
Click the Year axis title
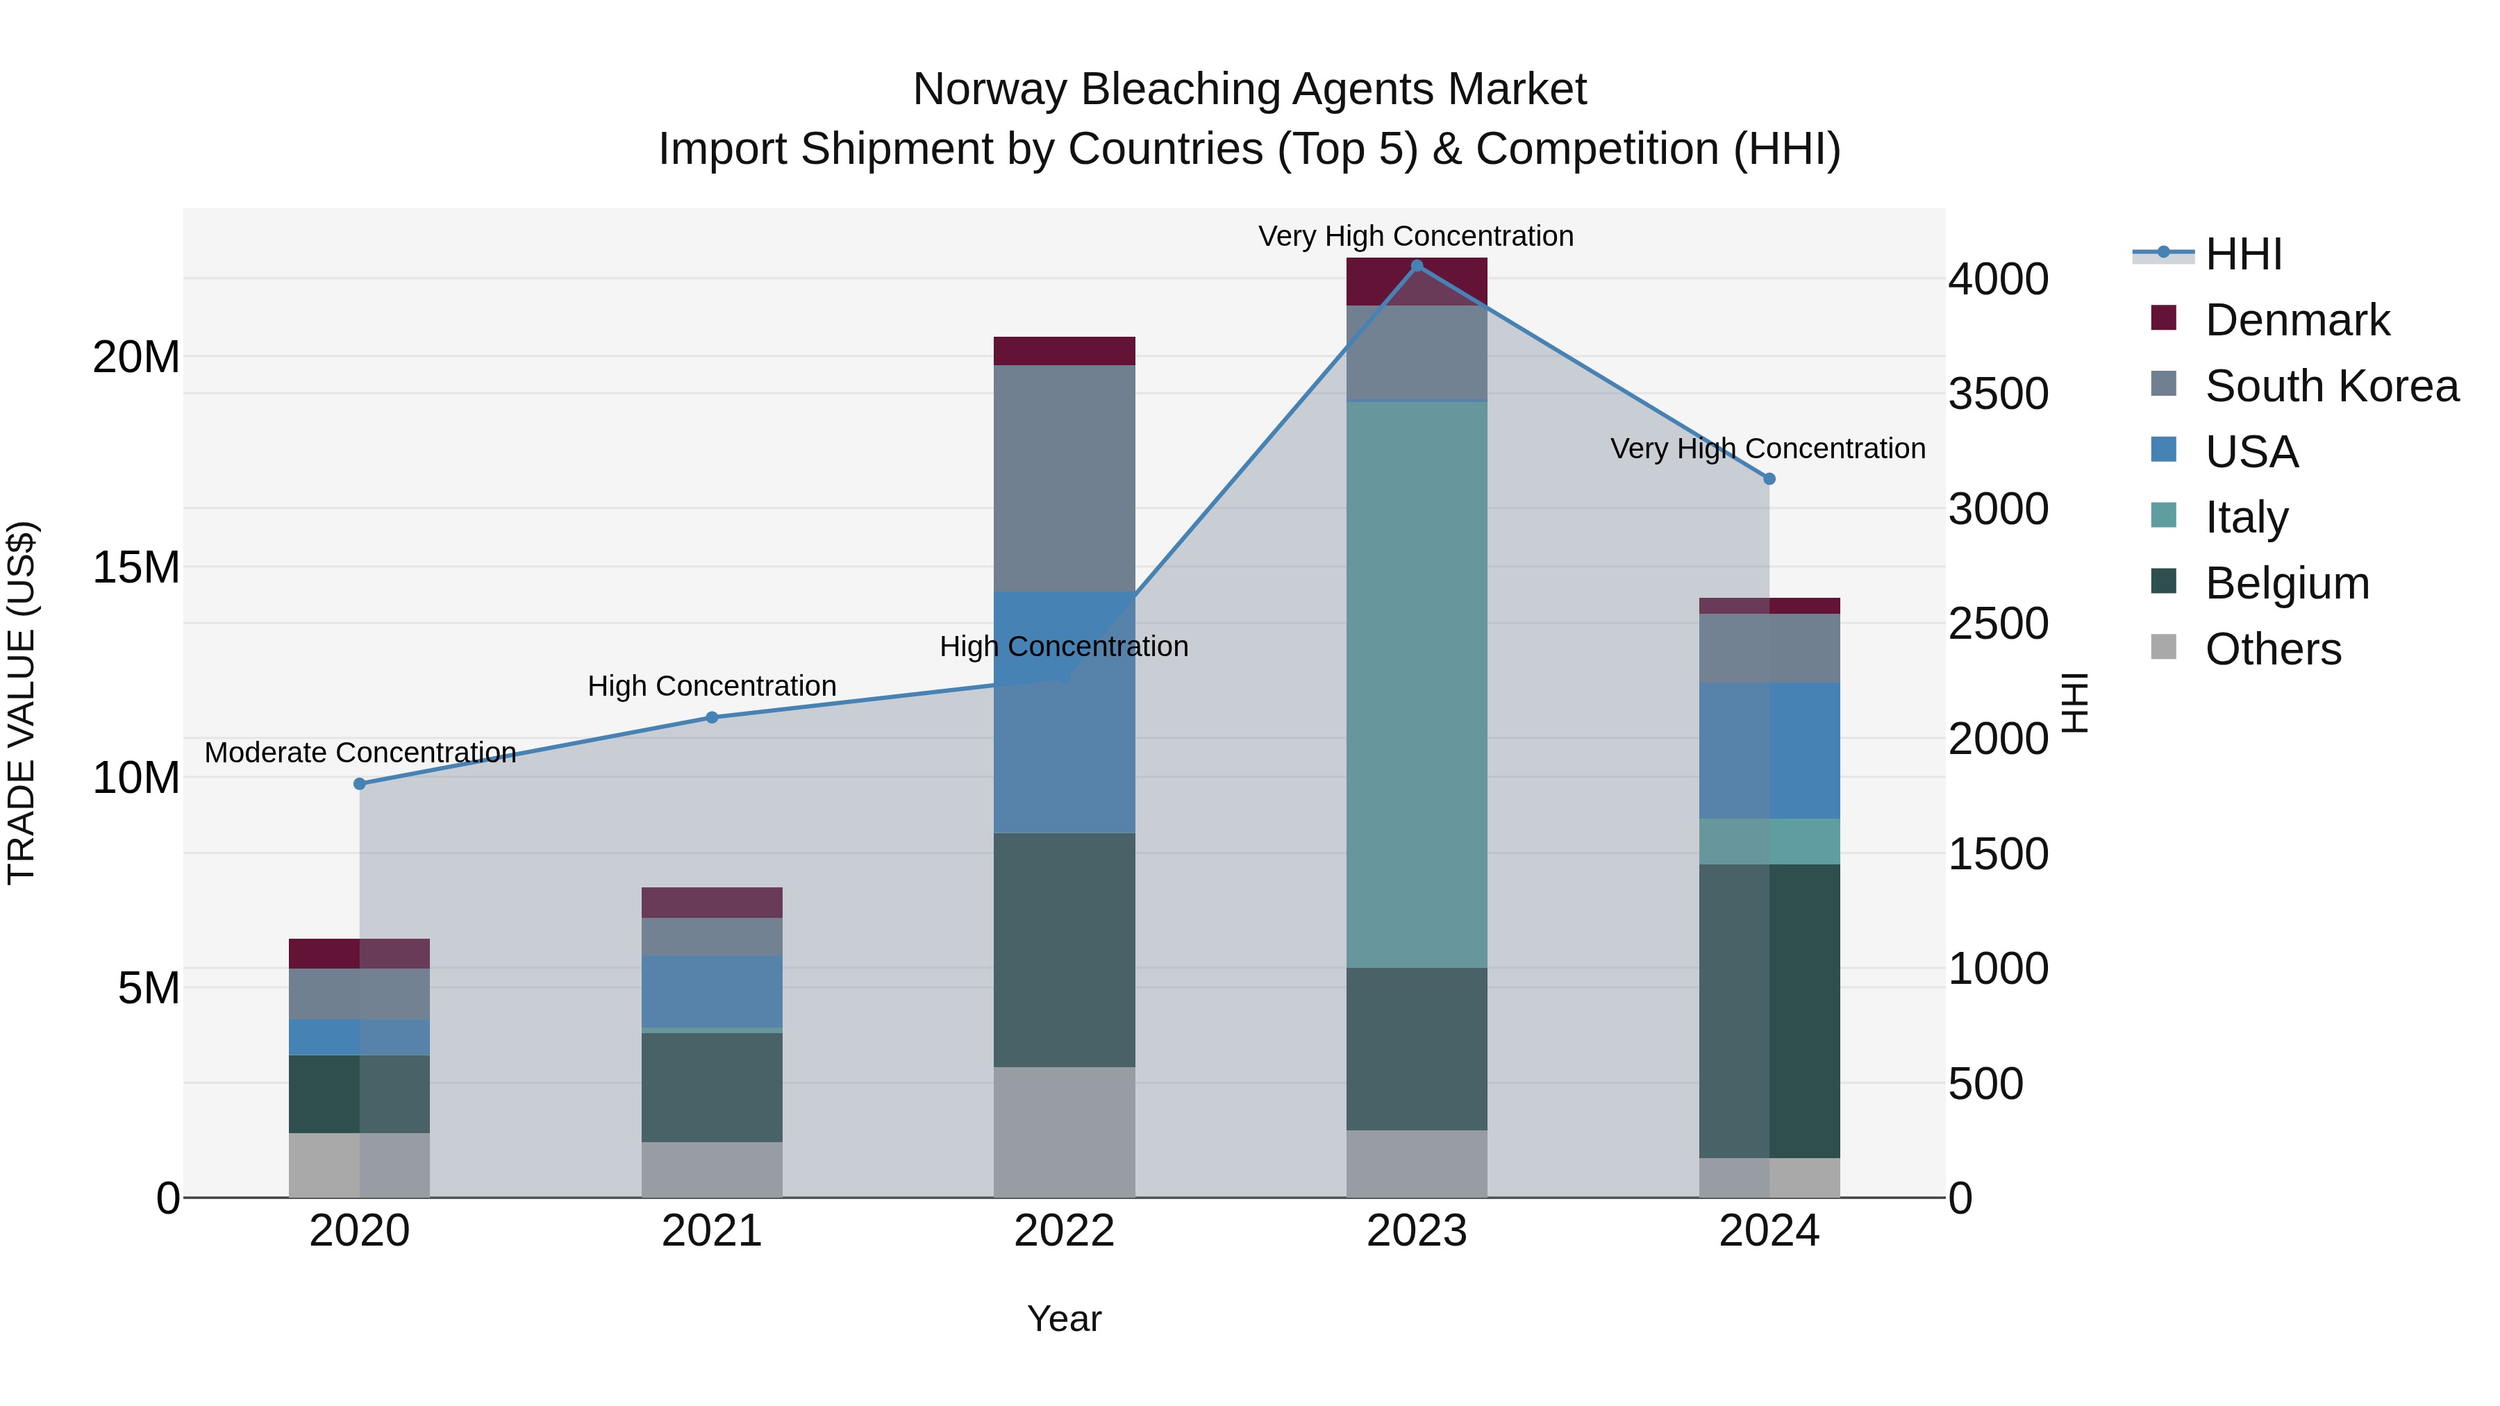pos(1065,1320)
